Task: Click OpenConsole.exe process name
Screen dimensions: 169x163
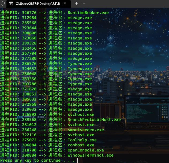Action: (86, 150)
